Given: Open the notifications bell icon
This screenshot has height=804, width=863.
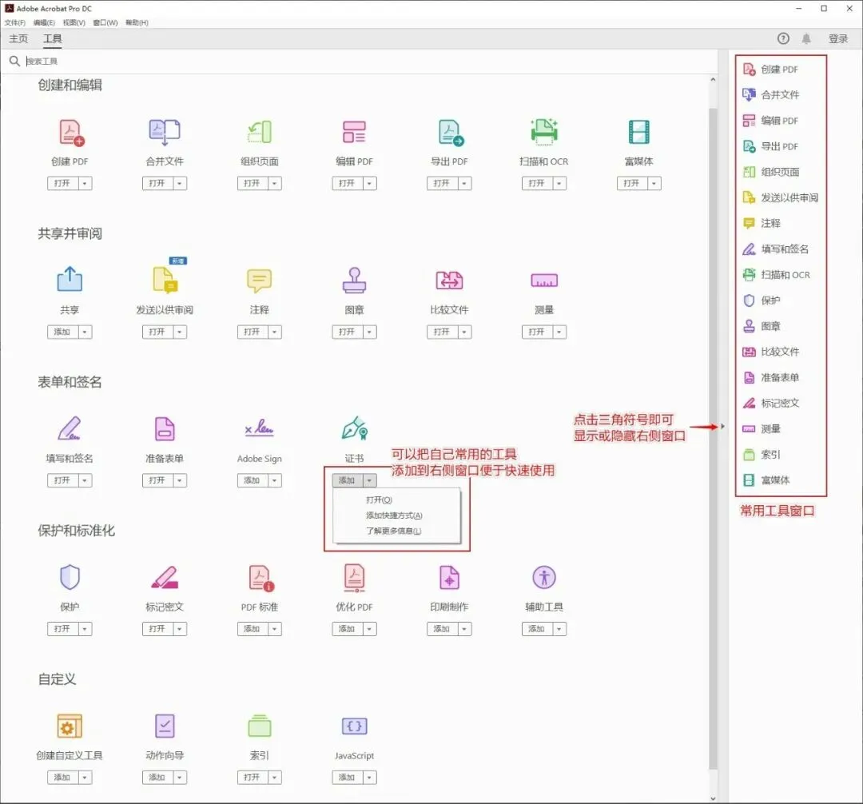Looking at the screenshot, I should (x=806, y=38).
